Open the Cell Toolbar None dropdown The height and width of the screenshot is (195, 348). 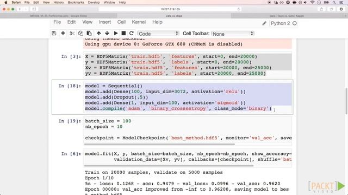click(233, 34)
